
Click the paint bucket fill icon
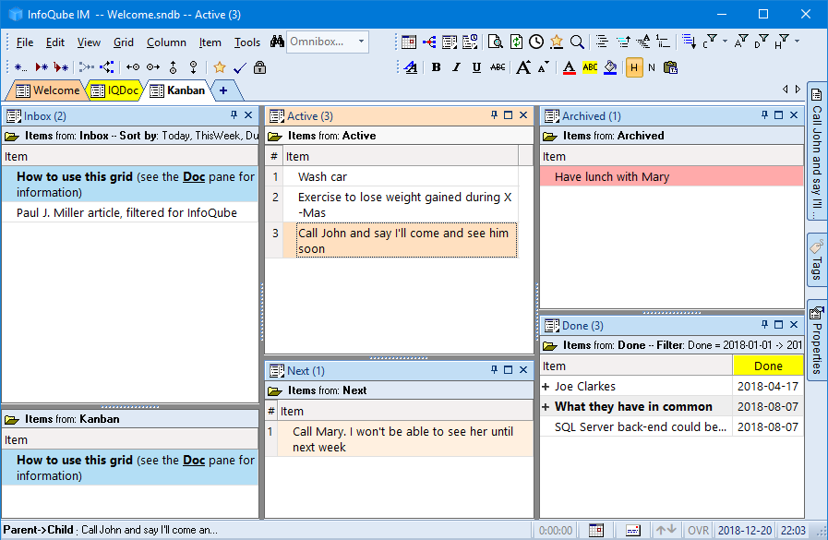(x=610, y=67)
